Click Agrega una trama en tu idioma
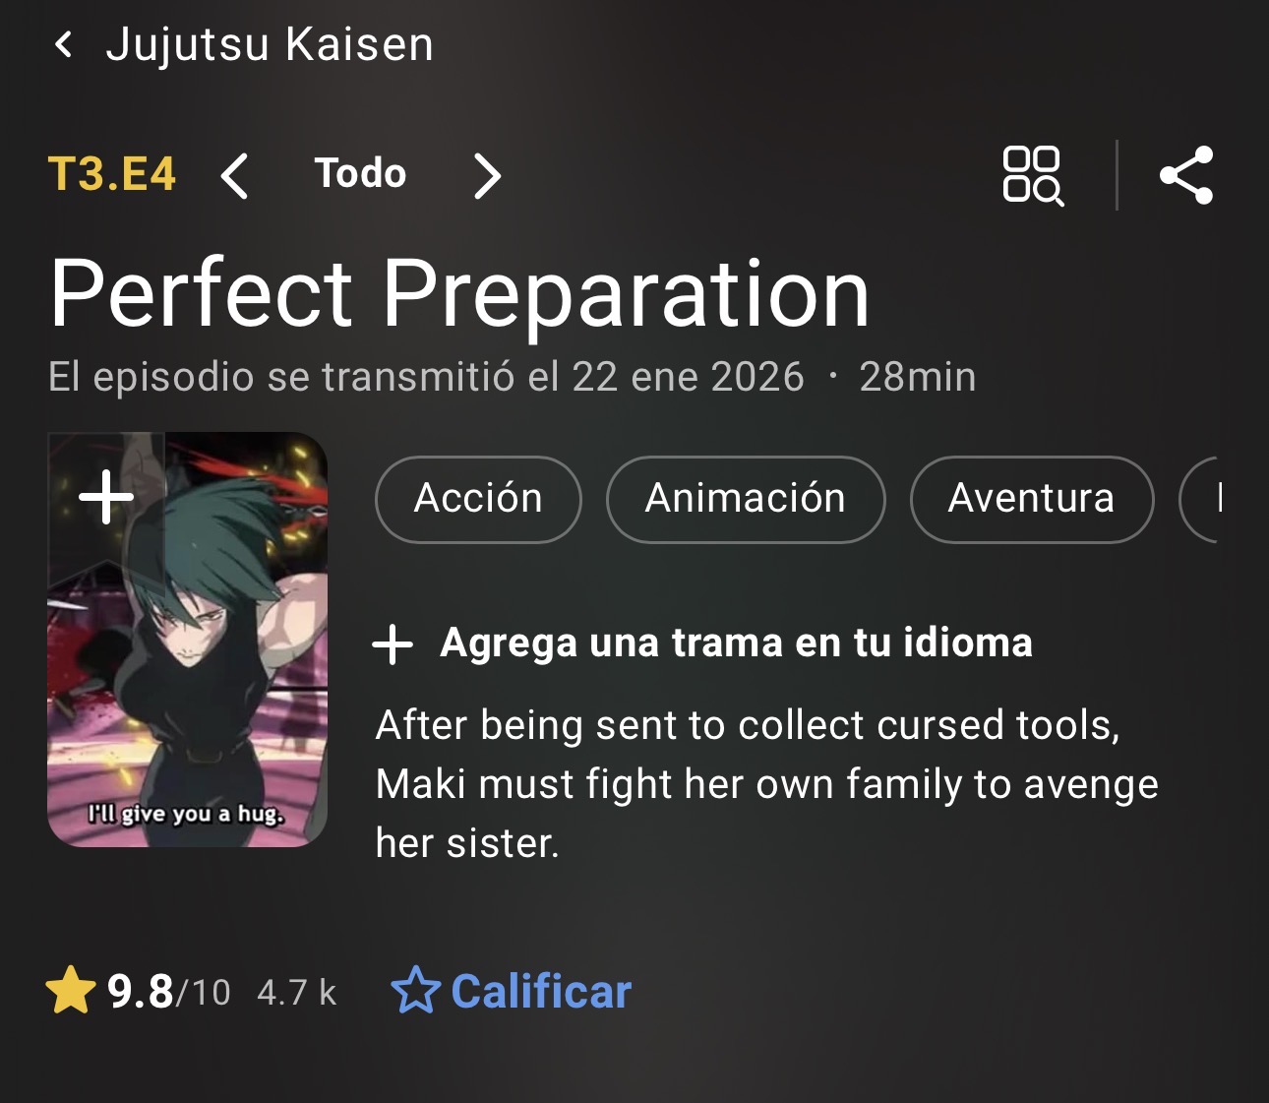 click(x=736, y=643)
